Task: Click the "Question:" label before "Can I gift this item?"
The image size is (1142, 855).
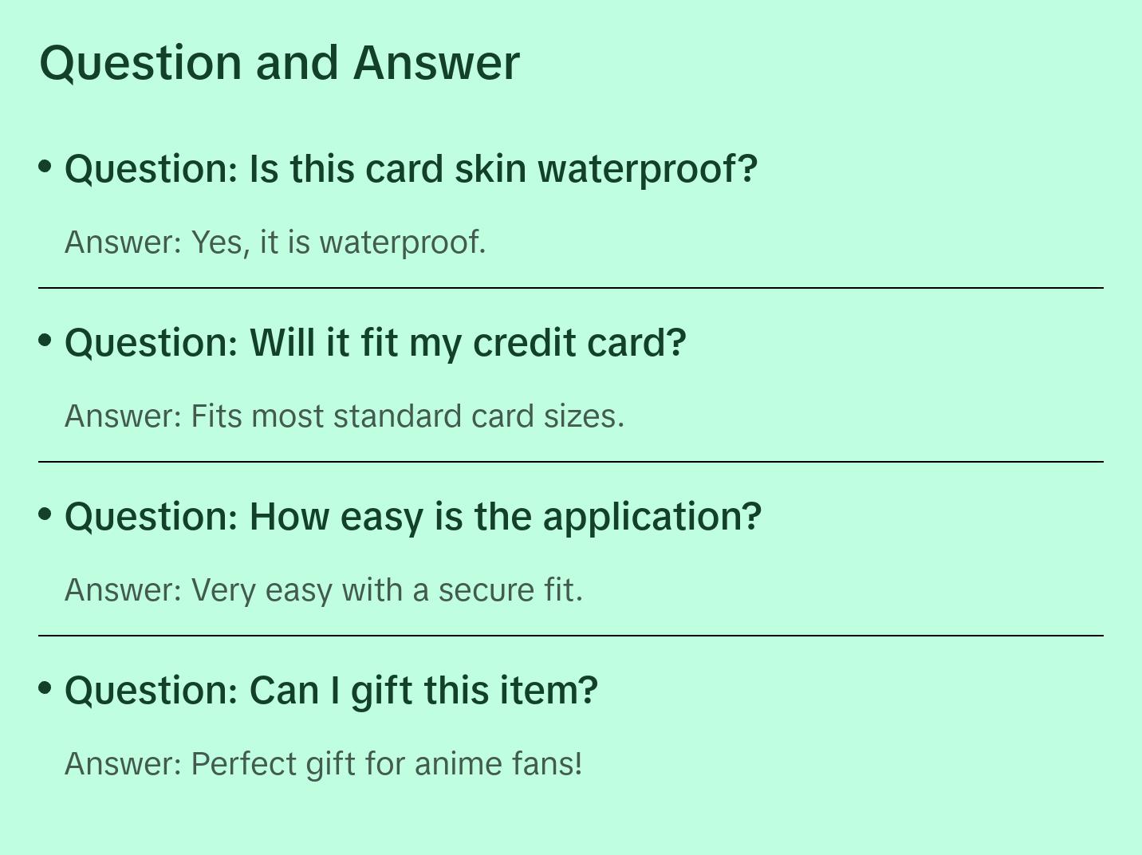Action: [x=152, y=691]
